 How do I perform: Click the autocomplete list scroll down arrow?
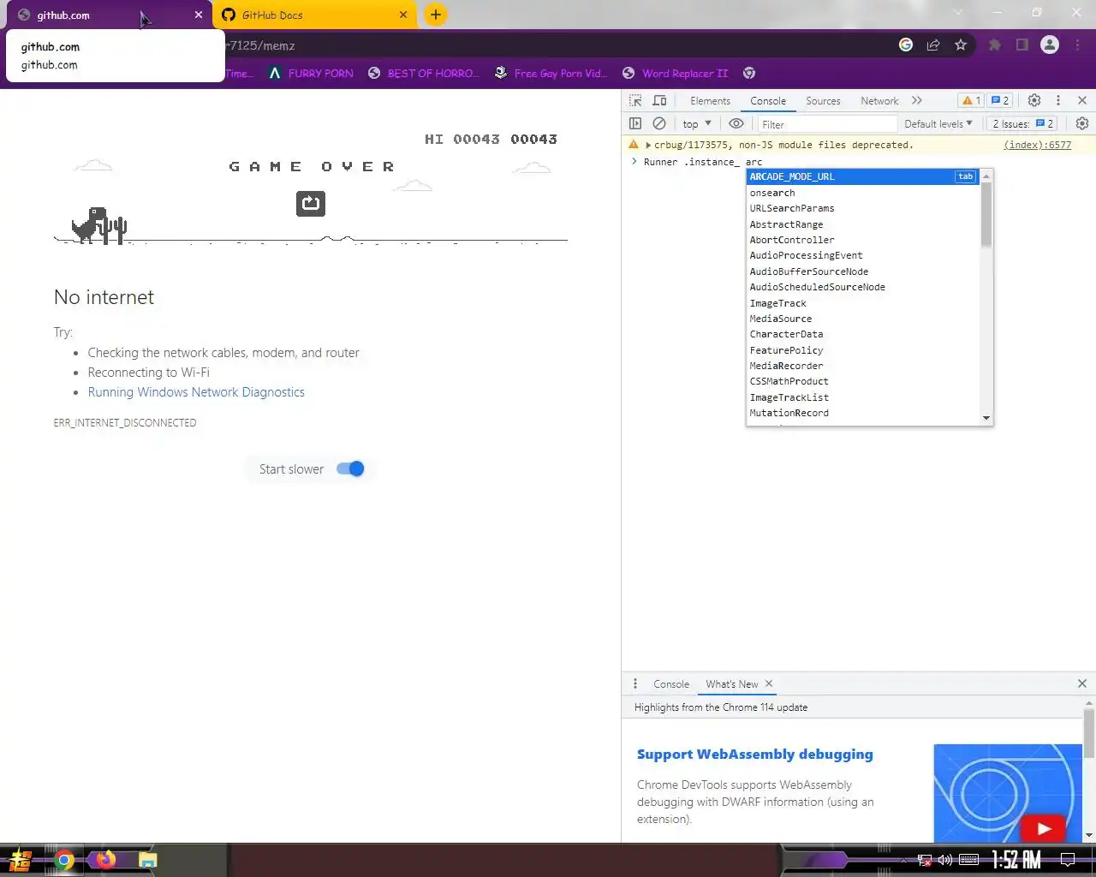986,419
